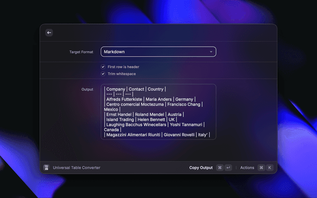Open the Actions menu
Image resolution: width=317 pixels, height=198 pixels.
pos(247,168)
